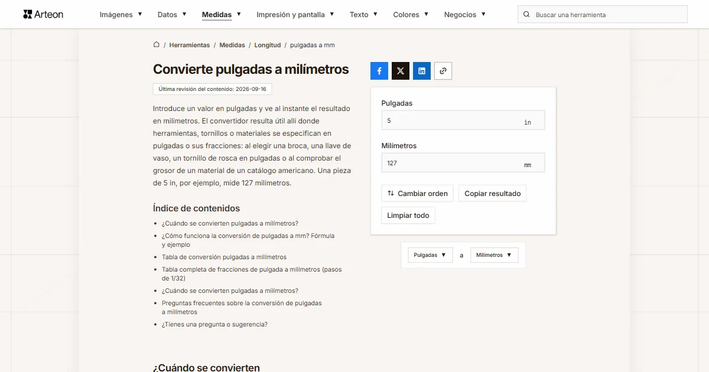Screen dimensions: 709x372
Task: Jump to '¿Cómo funciona la conversión' section link
Action: point(248,240)
